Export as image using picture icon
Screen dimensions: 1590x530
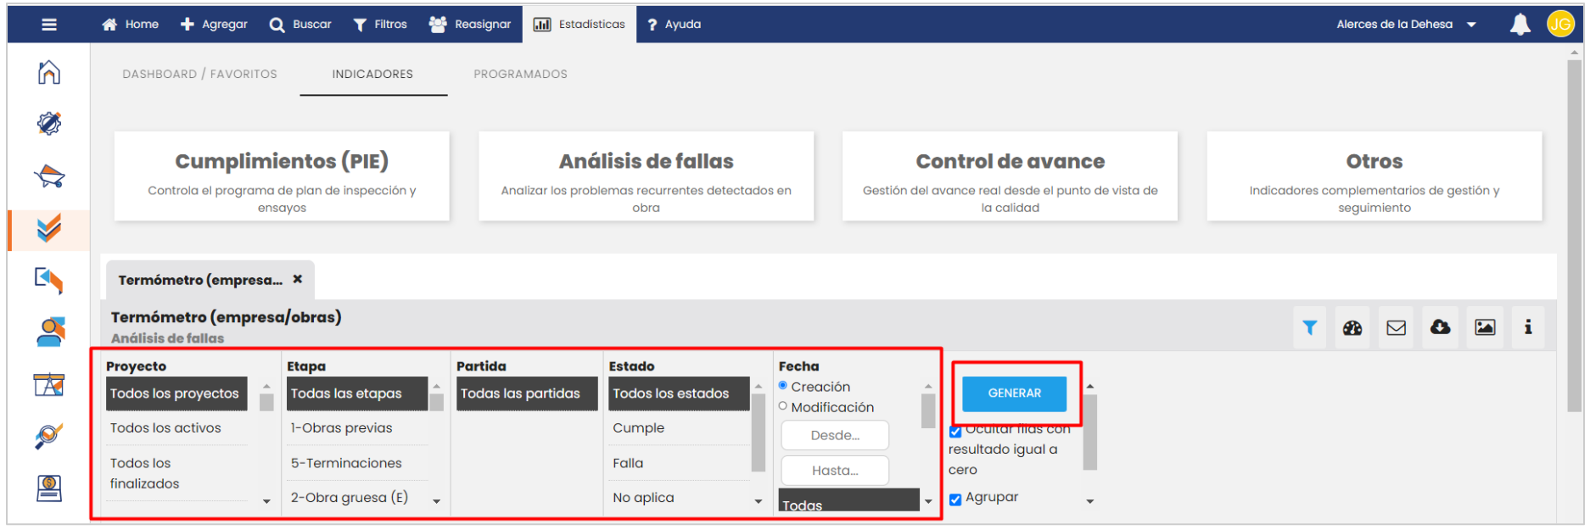click(x=1484, y=327)
